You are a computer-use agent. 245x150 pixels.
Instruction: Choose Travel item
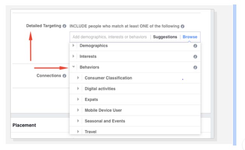pos(90,132)
